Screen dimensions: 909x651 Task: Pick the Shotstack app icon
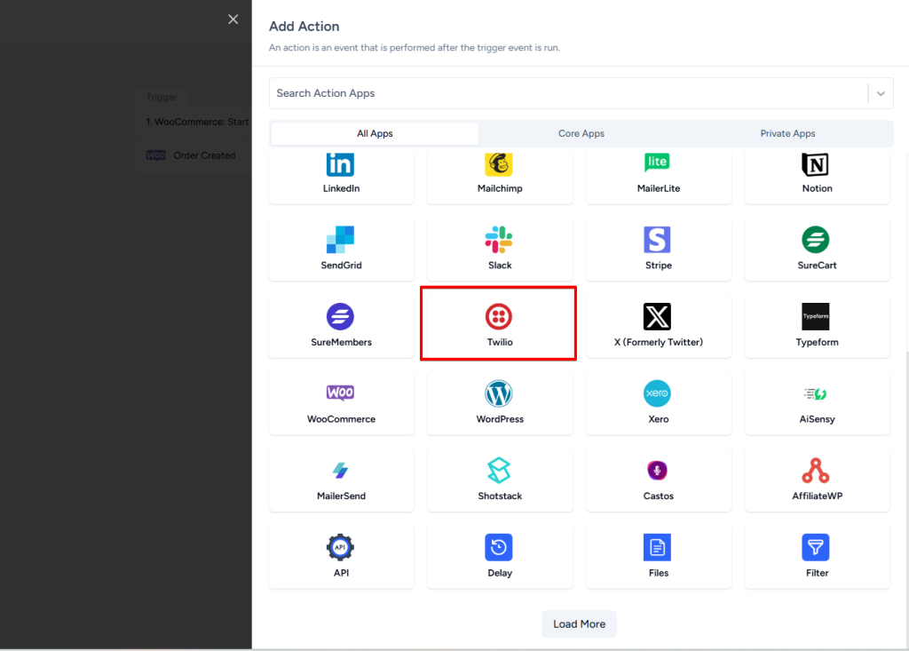click(x=499, y=471)
